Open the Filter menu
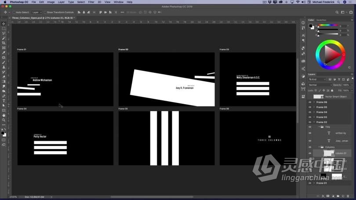This screenshot has height=200, width=356. tap(91, 2)
